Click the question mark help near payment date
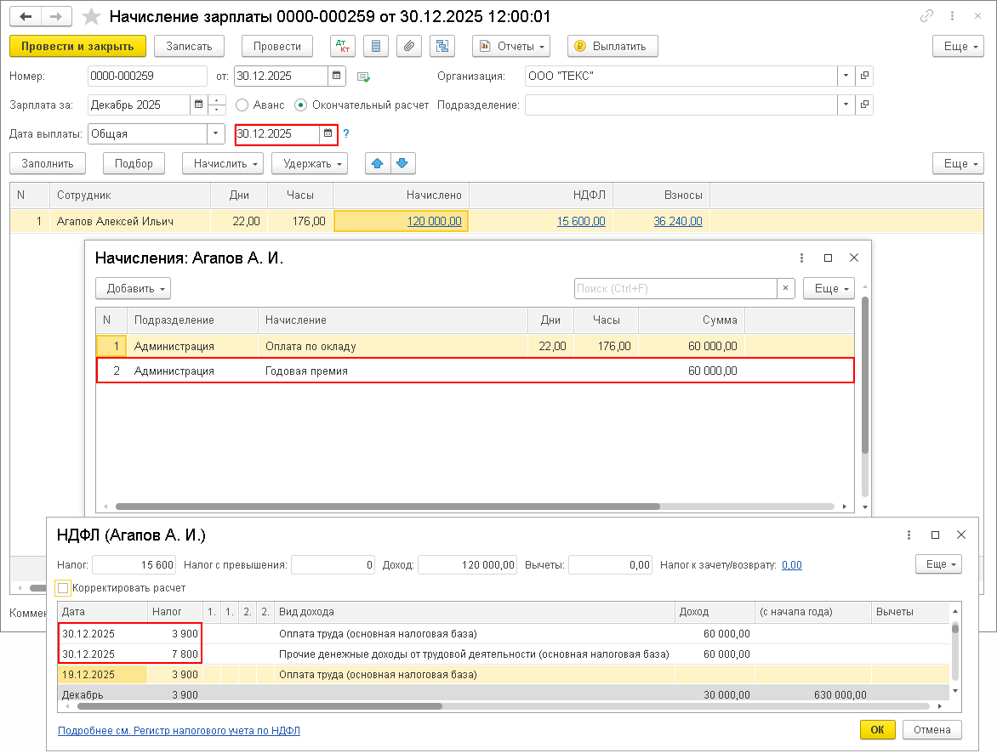 click(346, 133)
